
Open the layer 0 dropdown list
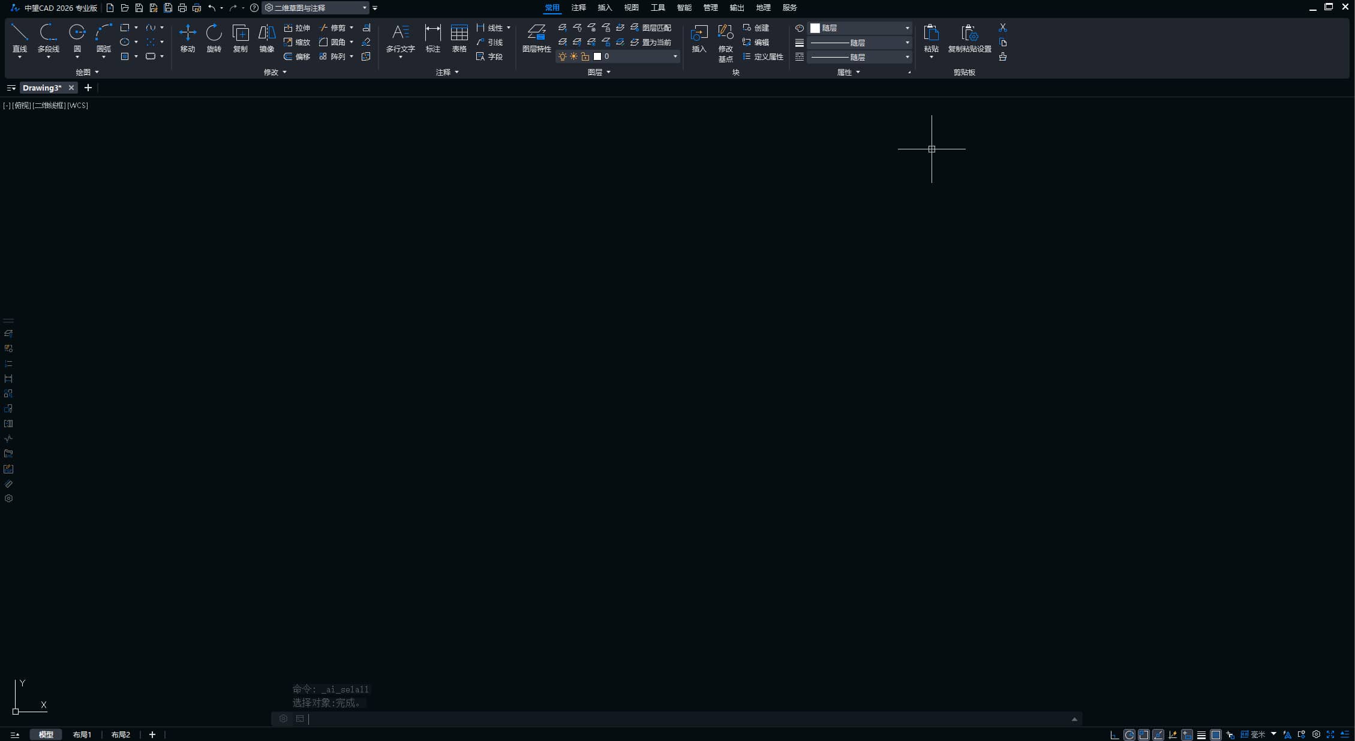click(x=675, y=56)
